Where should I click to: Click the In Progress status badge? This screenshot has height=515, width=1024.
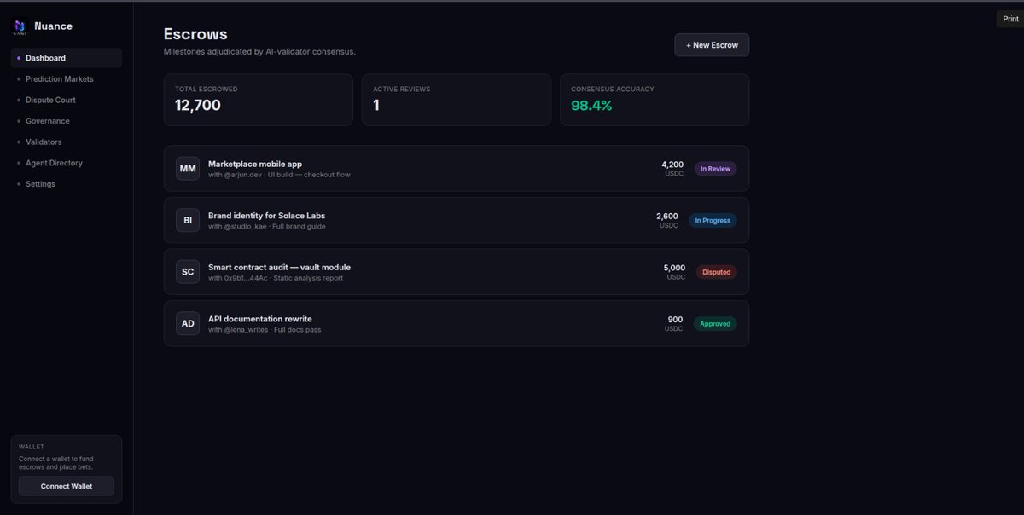(713, 220)
